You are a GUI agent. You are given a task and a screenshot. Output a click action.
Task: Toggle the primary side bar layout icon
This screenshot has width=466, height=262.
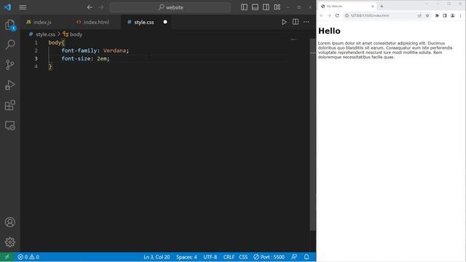pos(244,7)
